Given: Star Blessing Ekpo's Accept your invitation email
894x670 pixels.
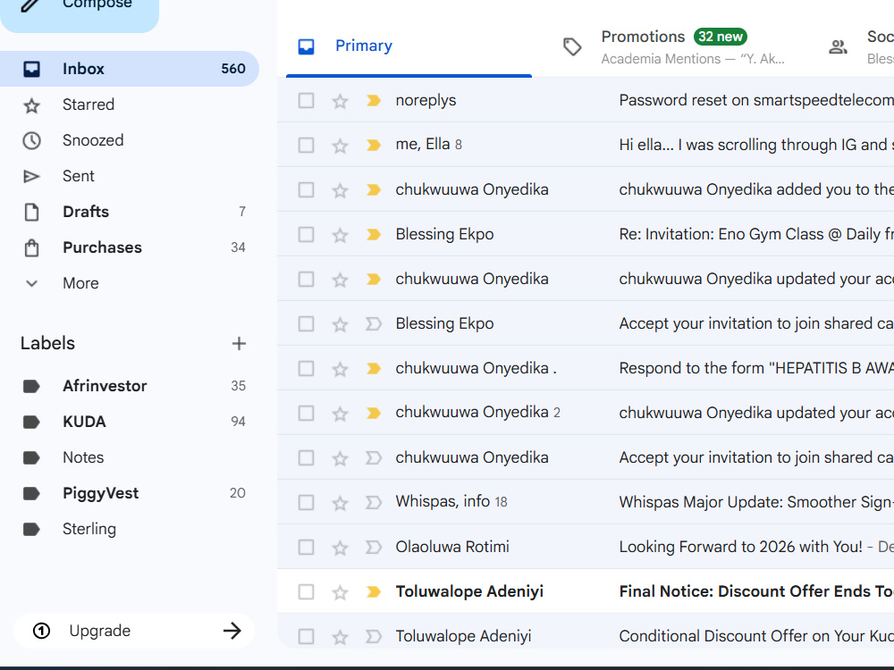Looking at the screenshot, I should click(x=341, y=324).
